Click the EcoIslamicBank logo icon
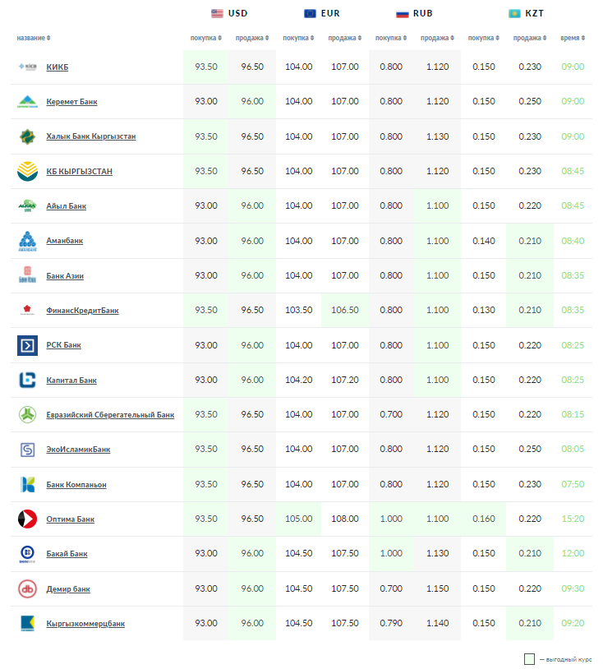 point(27,450)
